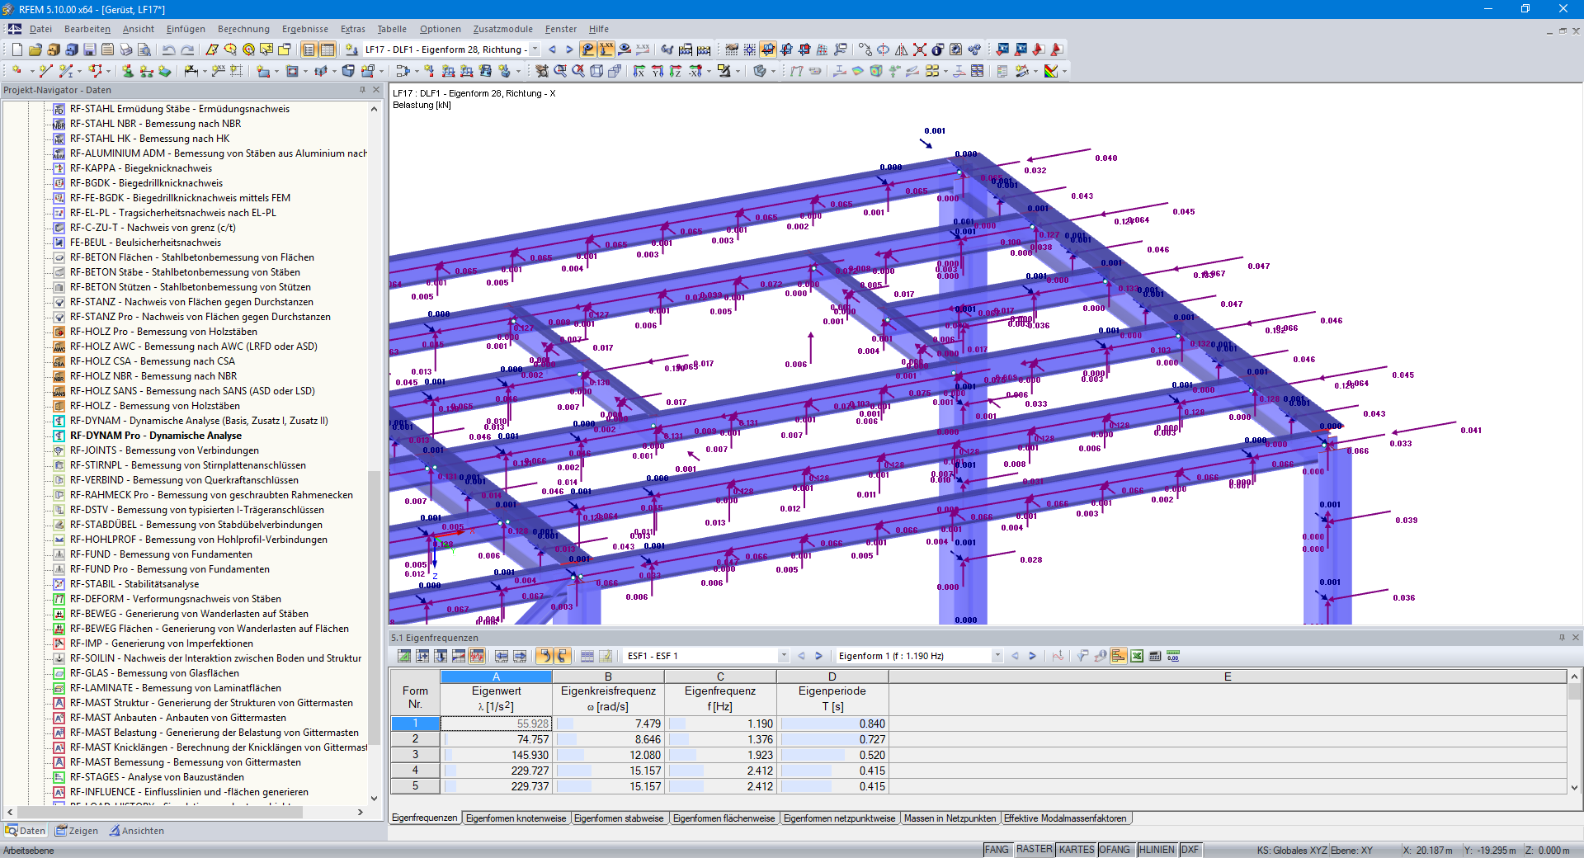1584x858 pixels.
Task: Switch to Eigenformen knotenweise tab
Action: pos(516,818)
